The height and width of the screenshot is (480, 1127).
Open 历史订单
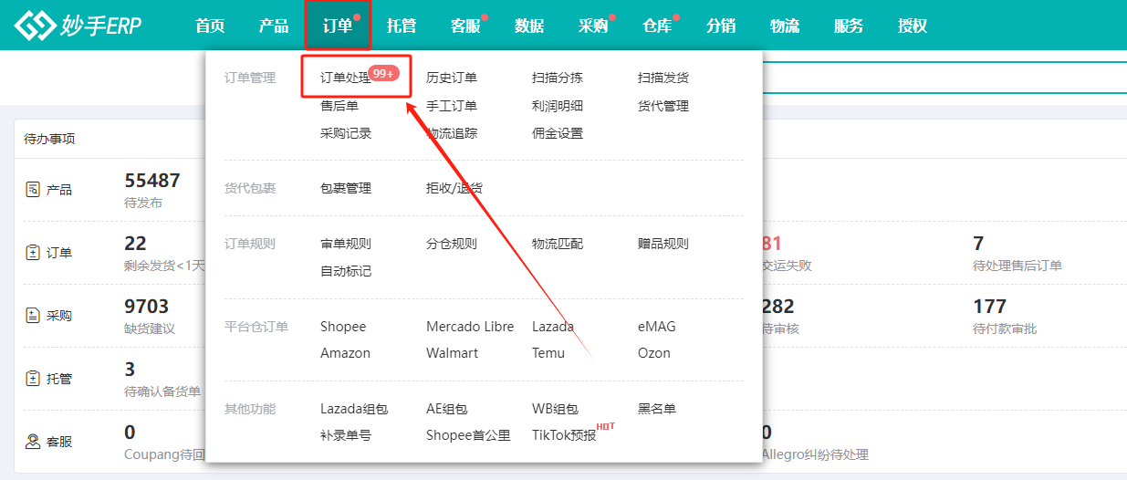point(452,78)
